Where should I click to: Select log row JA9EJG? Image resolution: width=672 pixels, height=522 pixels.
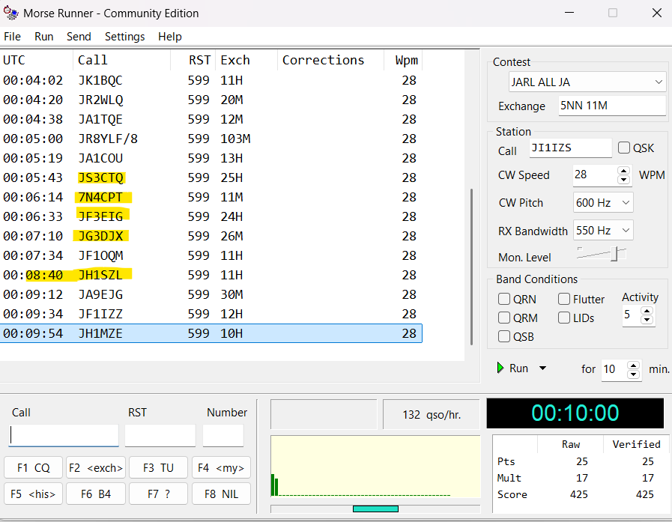click(211, 294)
